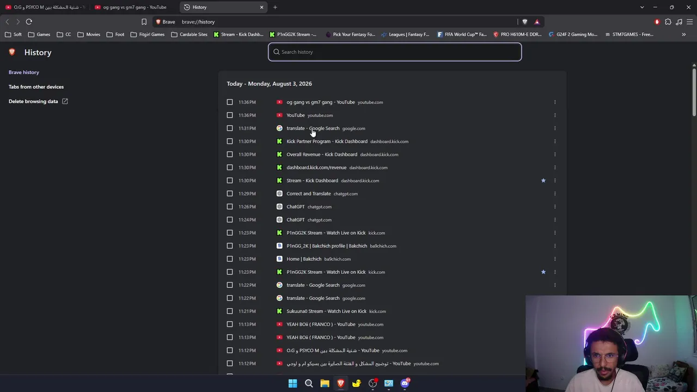The width and height of the screenshot is (697, 392).
Task: Open the Brave main hamburger menu
Action: (689, 22)
